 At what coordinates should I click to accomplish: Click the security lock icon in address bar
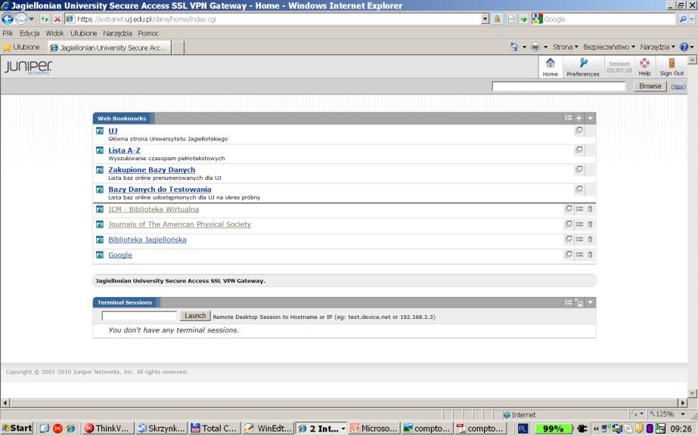[x=497, y=19]
